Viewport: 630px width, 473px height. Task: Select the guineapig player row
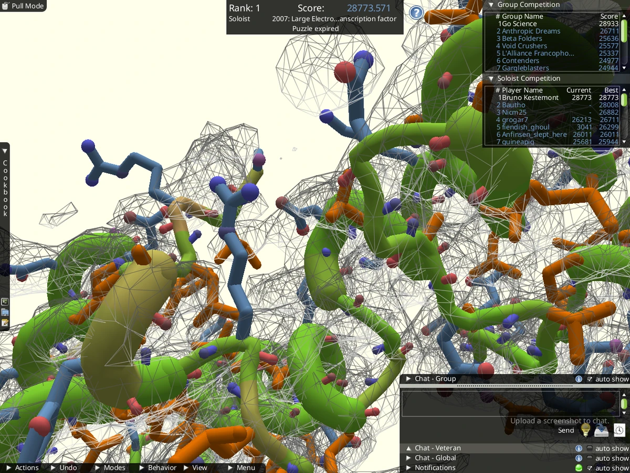click(x=557, y=142)
